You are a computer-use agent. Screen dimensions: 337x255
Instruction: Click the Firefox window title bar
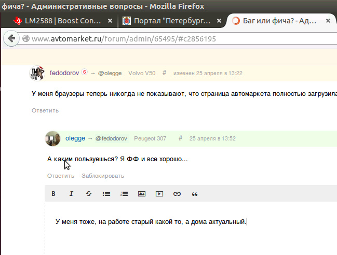click(x=168, y=6)
